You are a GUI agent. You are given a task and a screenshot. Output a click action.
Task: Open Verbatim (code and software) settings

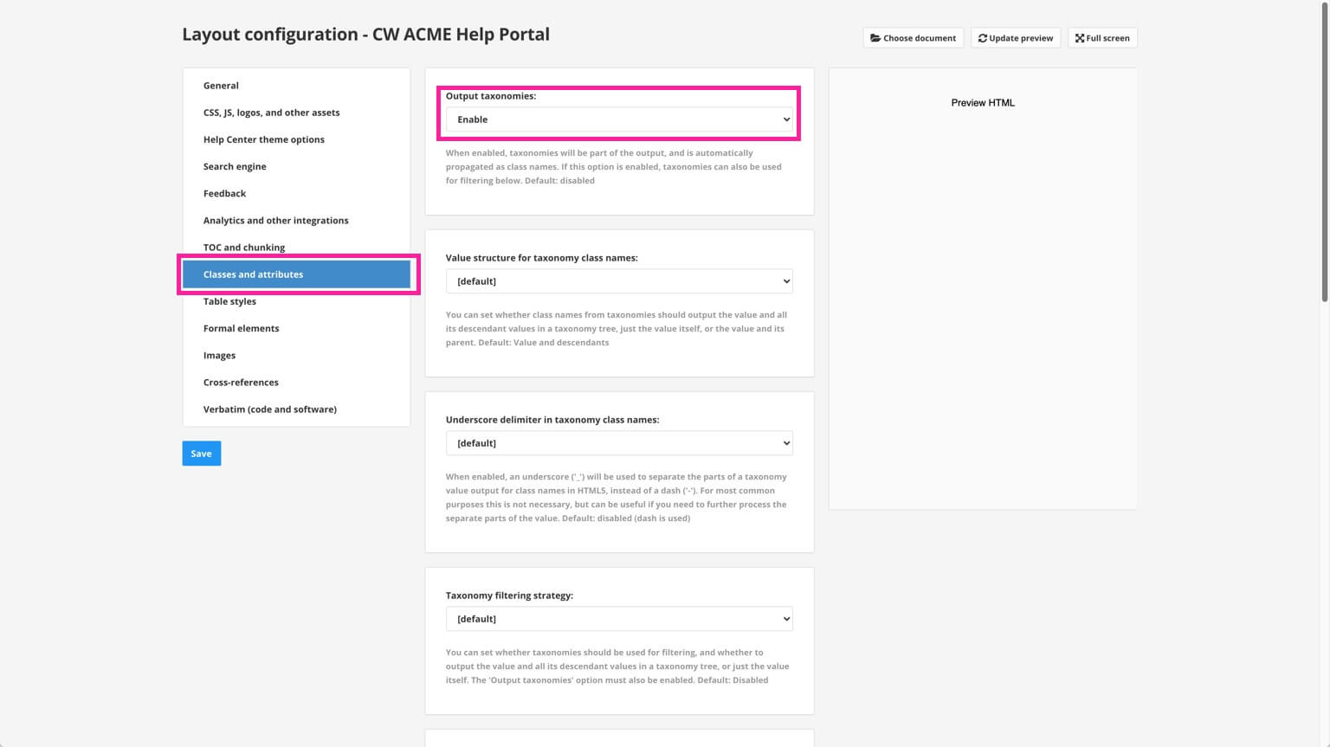(x=269, y=409)
